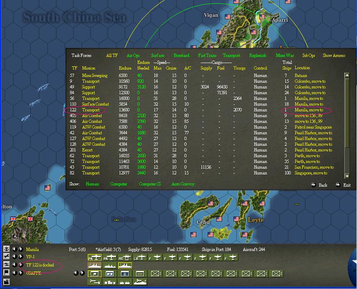Select previous air unit before VP-1

point(15,257)
